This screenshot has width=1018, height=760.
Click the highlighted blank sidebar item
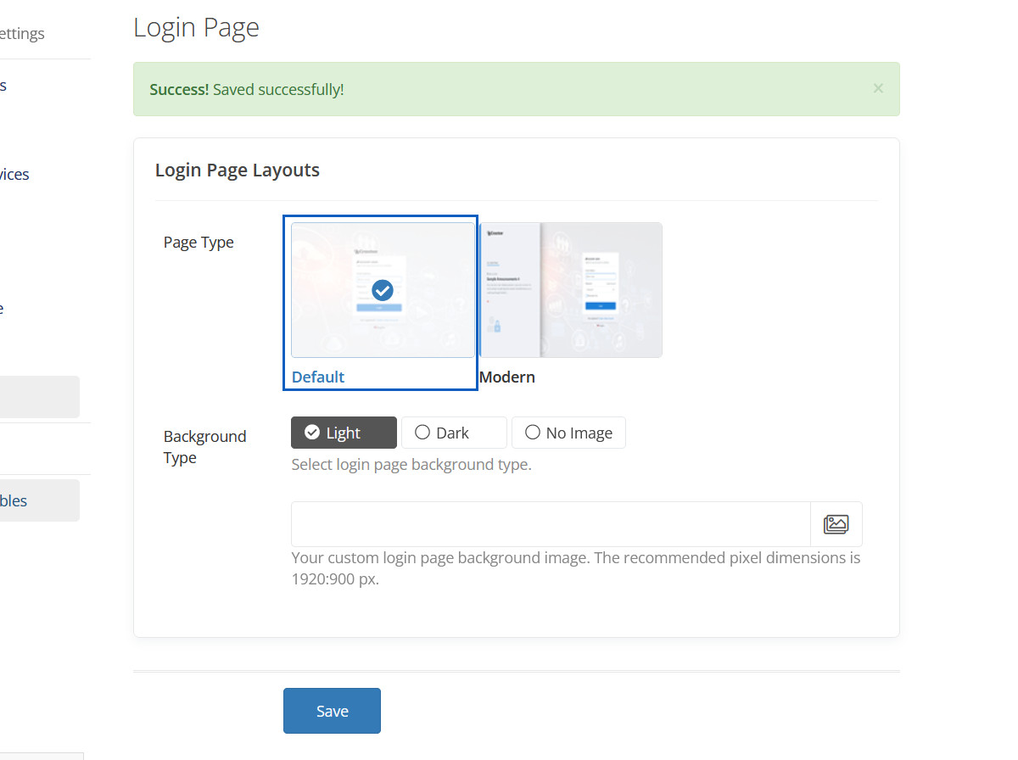[x=38, y=397]
